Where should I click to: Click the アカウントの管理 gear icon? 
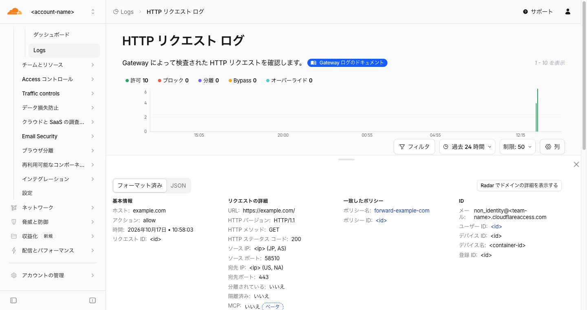coord(14,275)
